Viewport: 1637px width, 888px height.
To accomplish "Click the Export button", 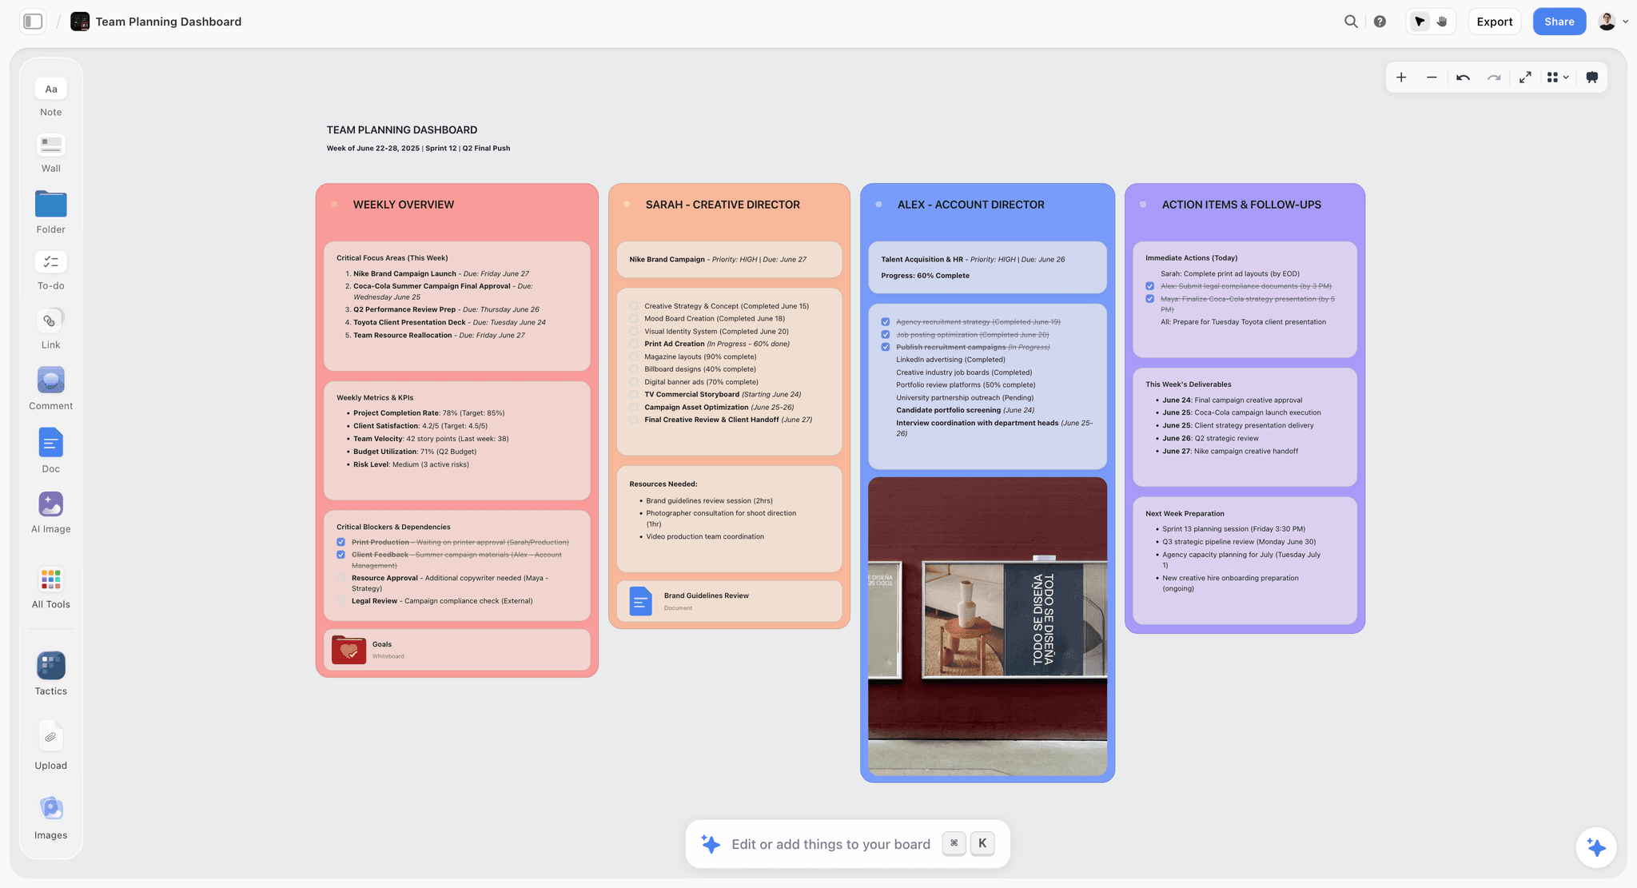I will (x=1494, y=22).
